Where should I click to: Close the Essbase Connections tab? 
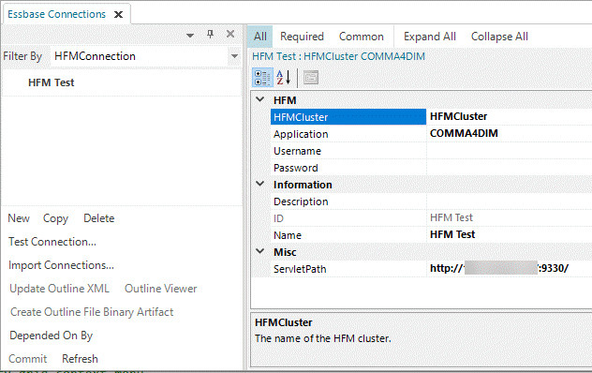pos(119,14)
